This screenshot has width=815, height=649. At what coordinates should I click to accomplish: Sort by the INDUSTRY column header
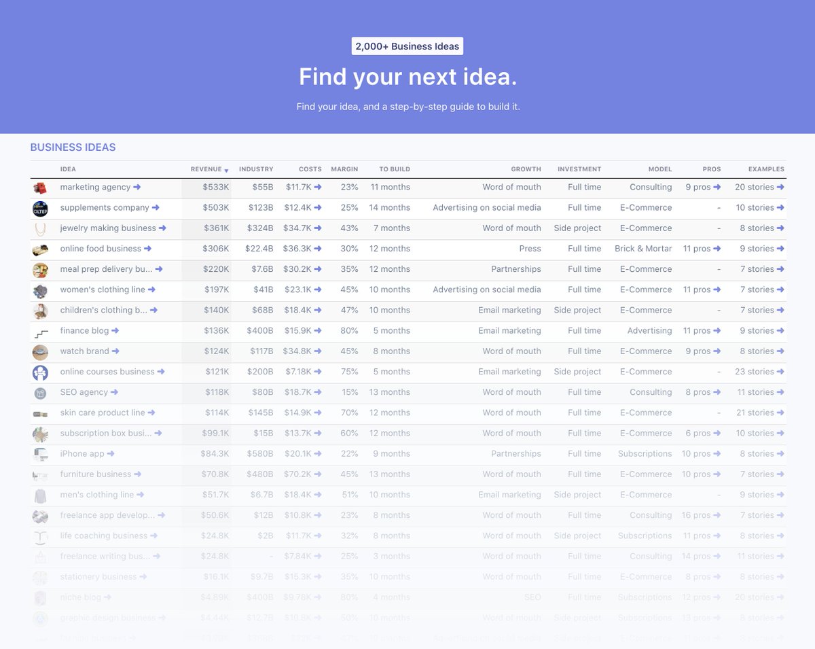pos(256,169)
